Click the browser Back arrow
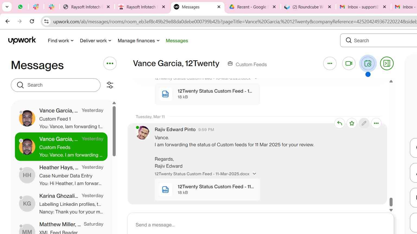417x234 pixels. [8, 21]
